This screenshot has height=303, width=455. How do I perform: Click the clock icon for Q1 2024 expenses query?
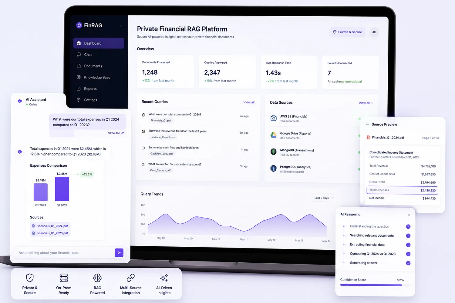coord(143,115)
